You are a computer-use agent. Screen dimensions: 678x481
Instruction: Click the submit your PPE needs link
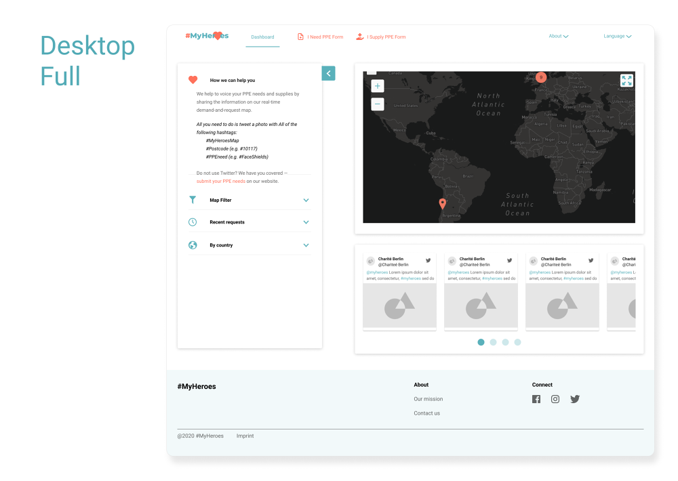pos(220,182)
